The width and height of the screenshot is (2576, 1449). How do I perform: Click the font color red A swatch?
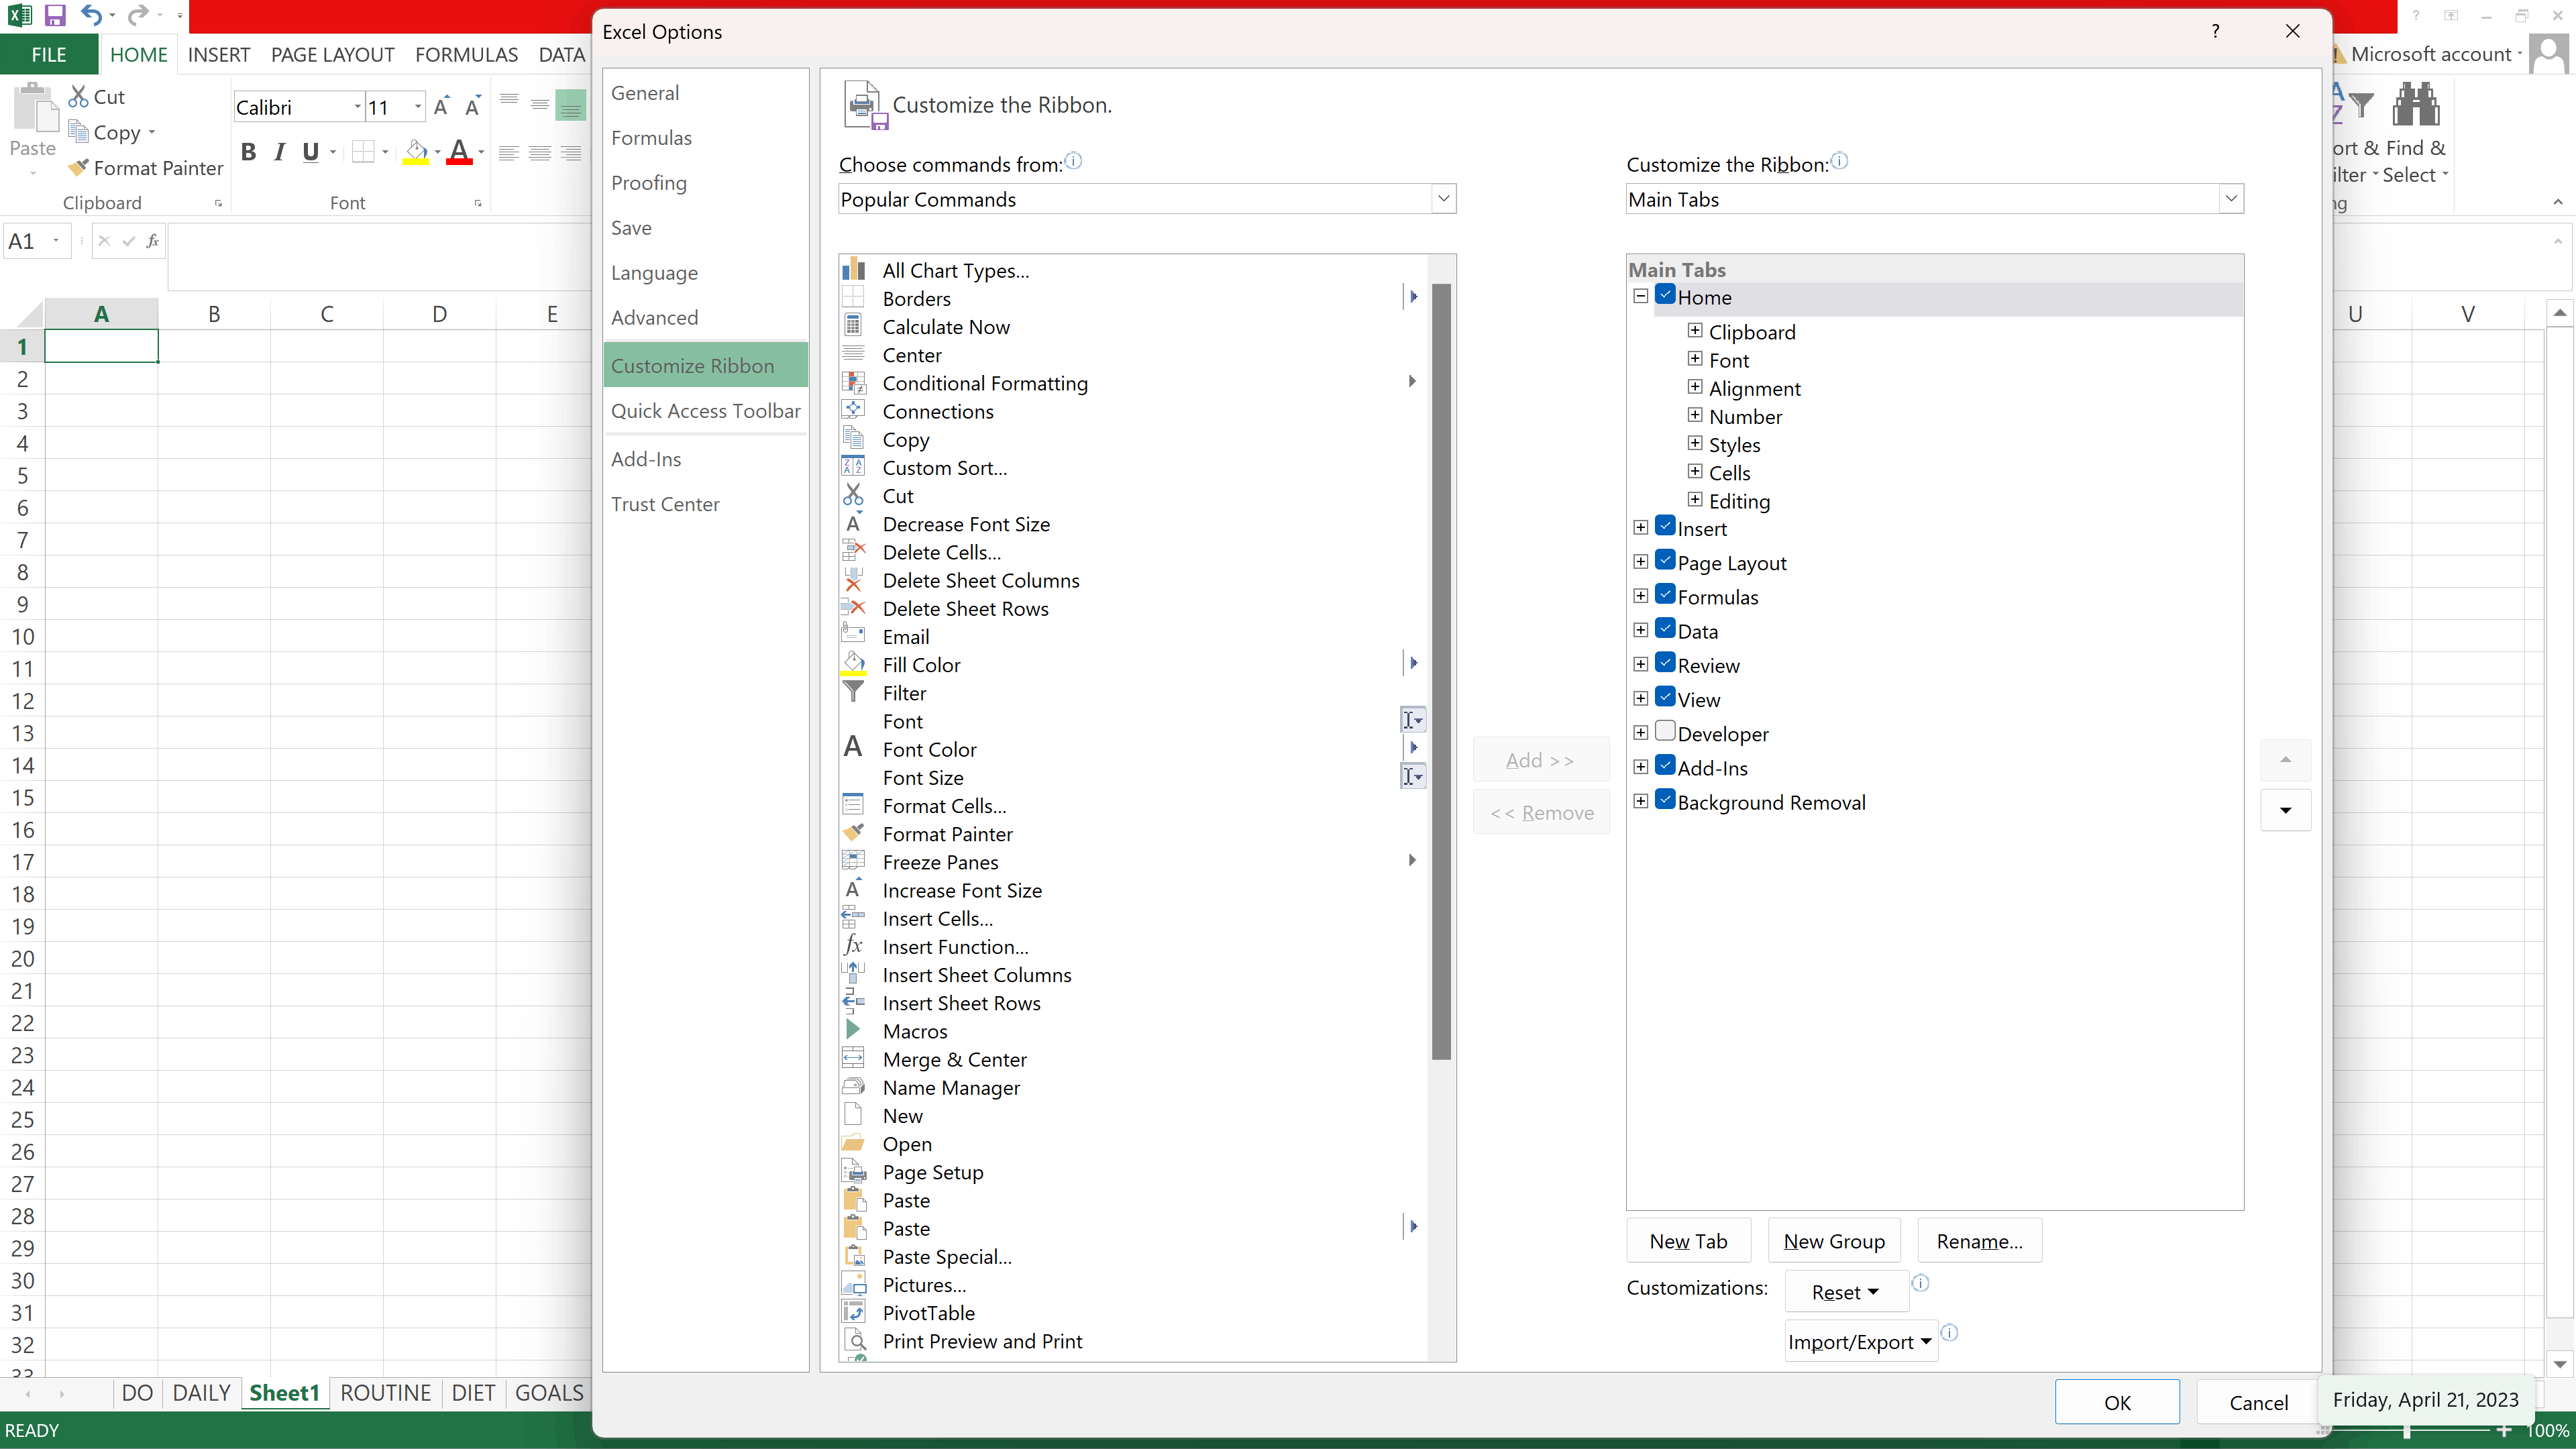pyautogui.click(x=459, y=152)
